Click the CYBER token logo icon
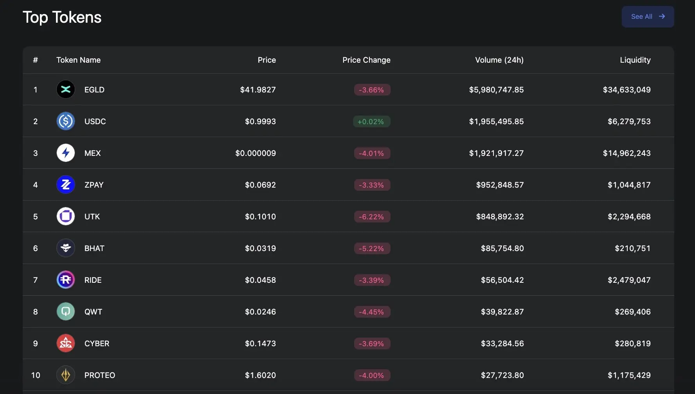695x394 pixels. click(66, 343)
